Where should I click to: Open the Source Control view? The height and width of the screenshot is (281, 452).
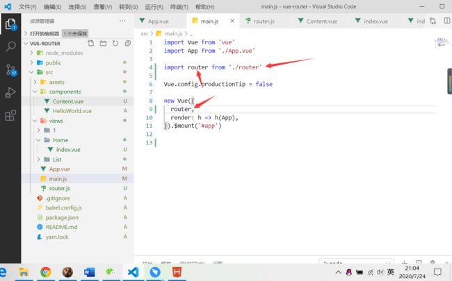[11, 69]
